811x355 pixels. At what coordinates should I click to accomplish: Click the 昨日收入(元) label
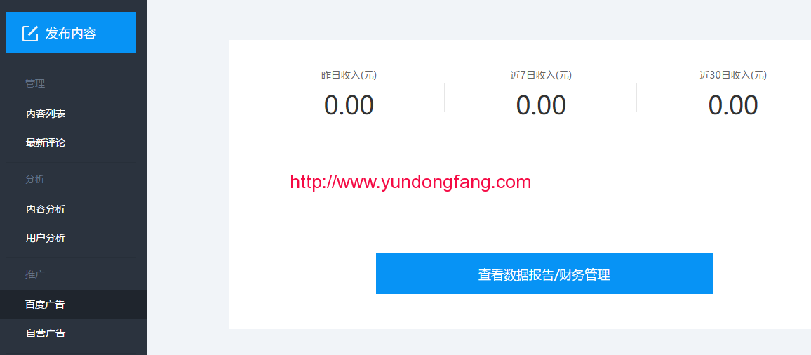point(349,75)
